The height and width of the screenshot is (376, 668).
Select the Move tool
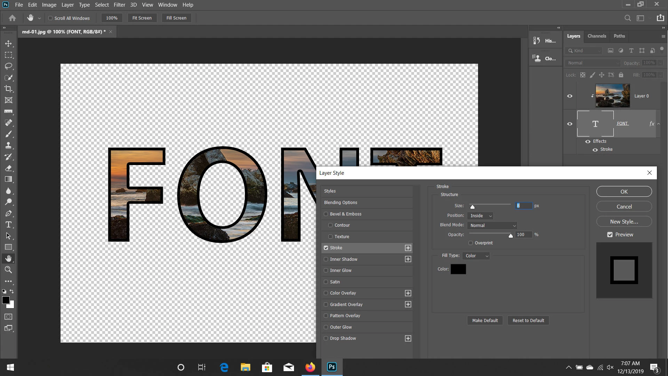click(x=8, y=44)
